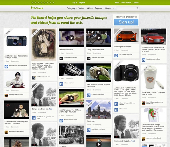Open the 'Humor' board link by JustGags
The height and width of the screenshot is (147, 170).
(x=75, y=58)
